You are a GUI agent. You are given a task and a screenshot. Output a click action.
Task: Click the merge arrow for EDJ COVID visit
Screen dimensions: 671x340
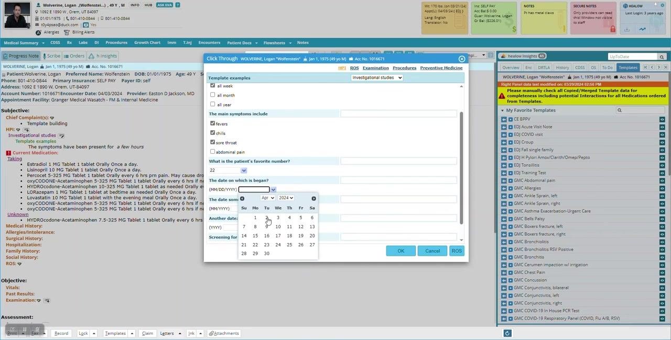pos(504,134)
